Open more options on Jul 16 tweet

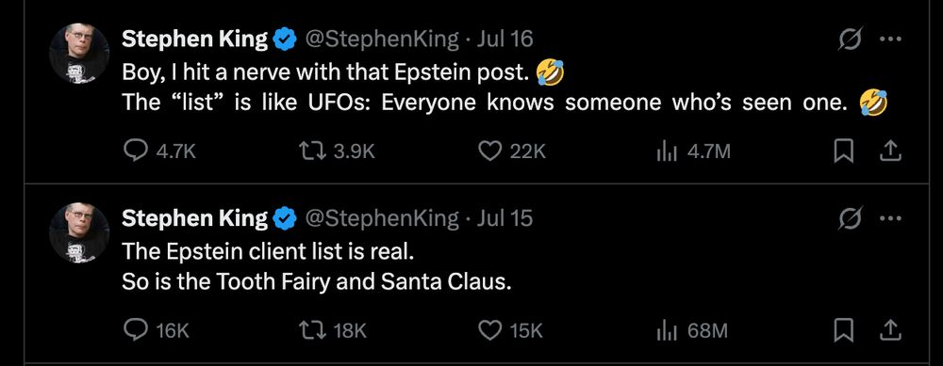coord(891,40)
